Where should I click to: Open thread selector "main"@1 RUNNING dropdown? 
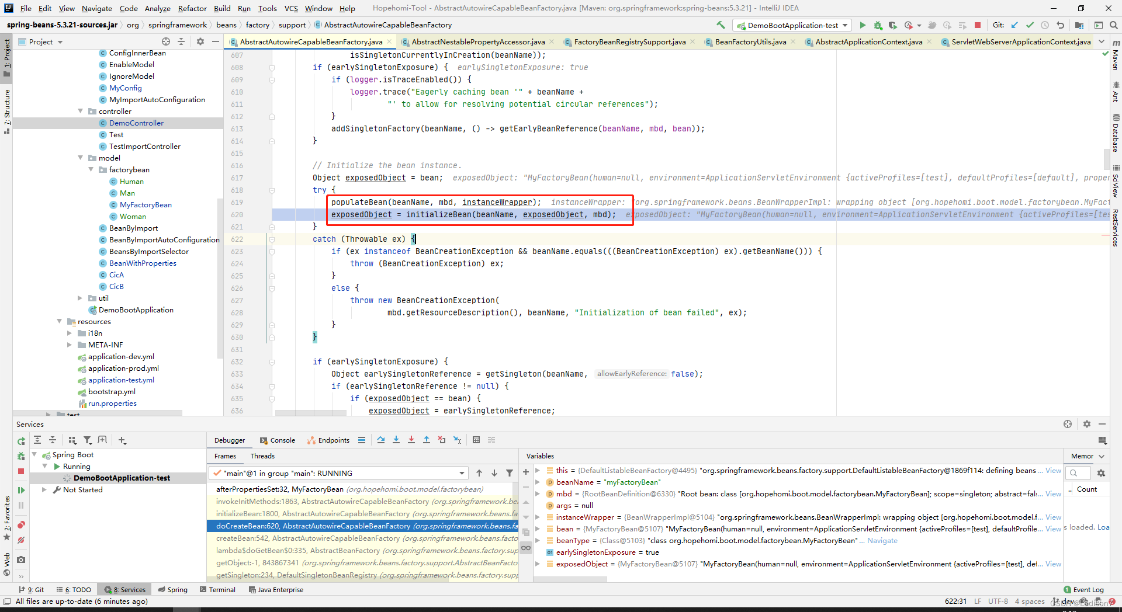point(340,473)
